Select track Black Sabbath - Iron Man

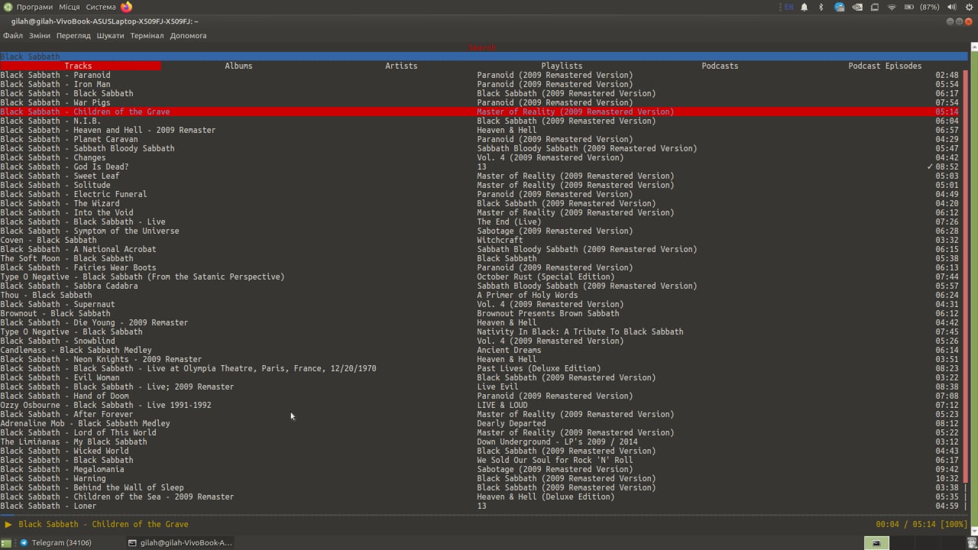pyautogui.click(x=55, y=84)
